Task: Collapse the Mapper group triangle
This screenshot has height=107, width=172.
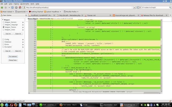Action: point(3,20)
